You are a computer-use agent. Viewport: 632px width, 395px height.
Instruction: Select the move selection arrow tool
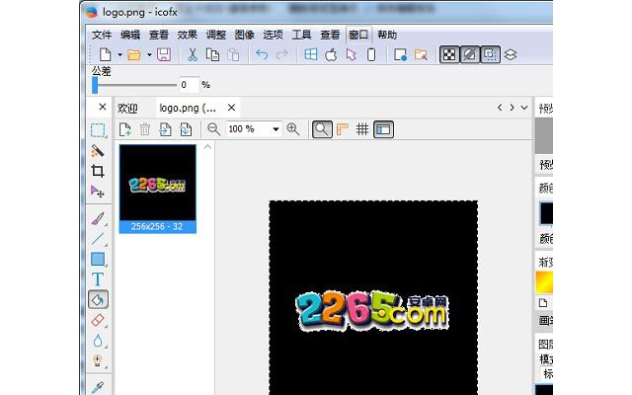coord(98,191)
